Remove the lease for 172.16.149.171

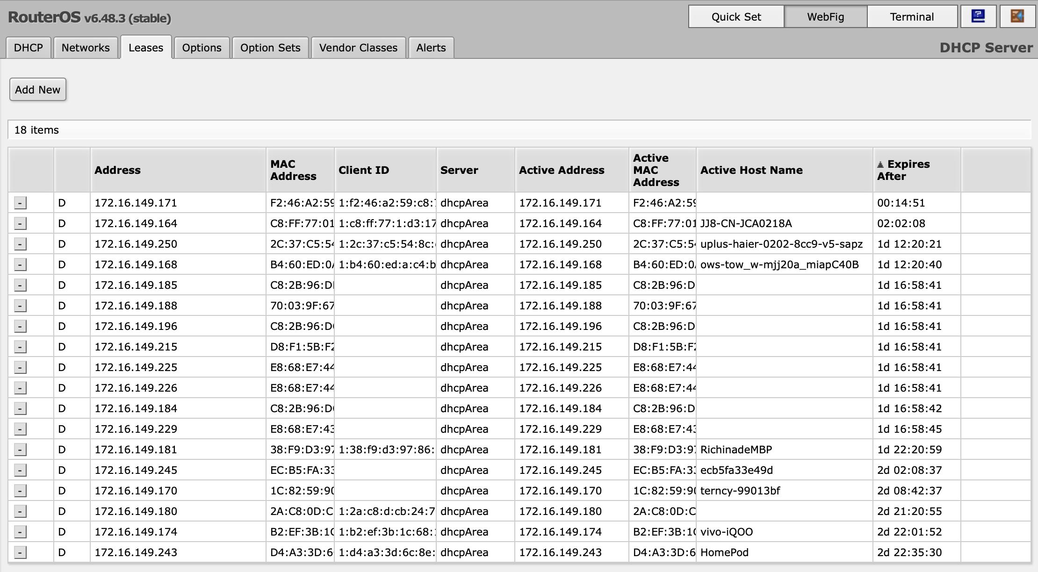20,203
